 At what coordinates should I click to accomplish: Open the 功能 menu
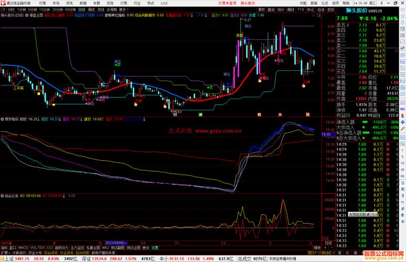point(303,3)
